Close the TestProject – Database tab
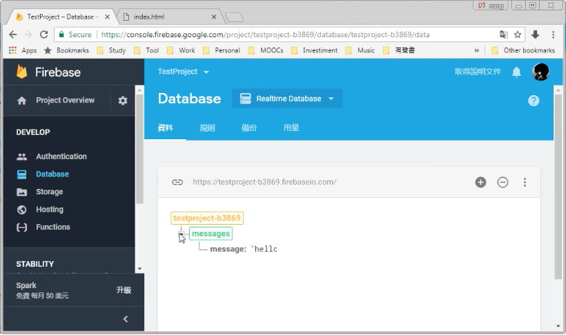This screenshot has height=335, width=566. pos(107,17)
